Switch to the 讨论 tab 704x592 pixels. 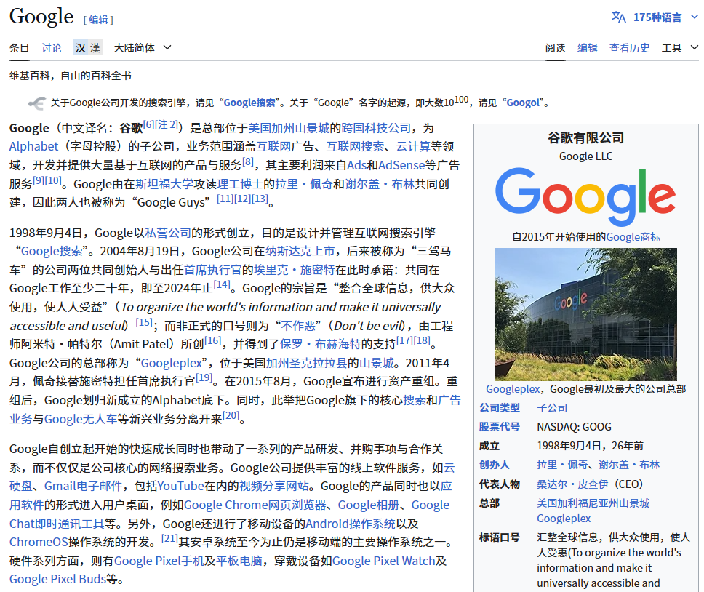click(51, 47)
